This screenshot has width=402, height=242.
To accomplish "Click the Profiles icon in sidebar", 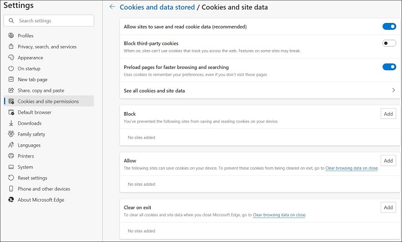I will (x=11, y=36).
